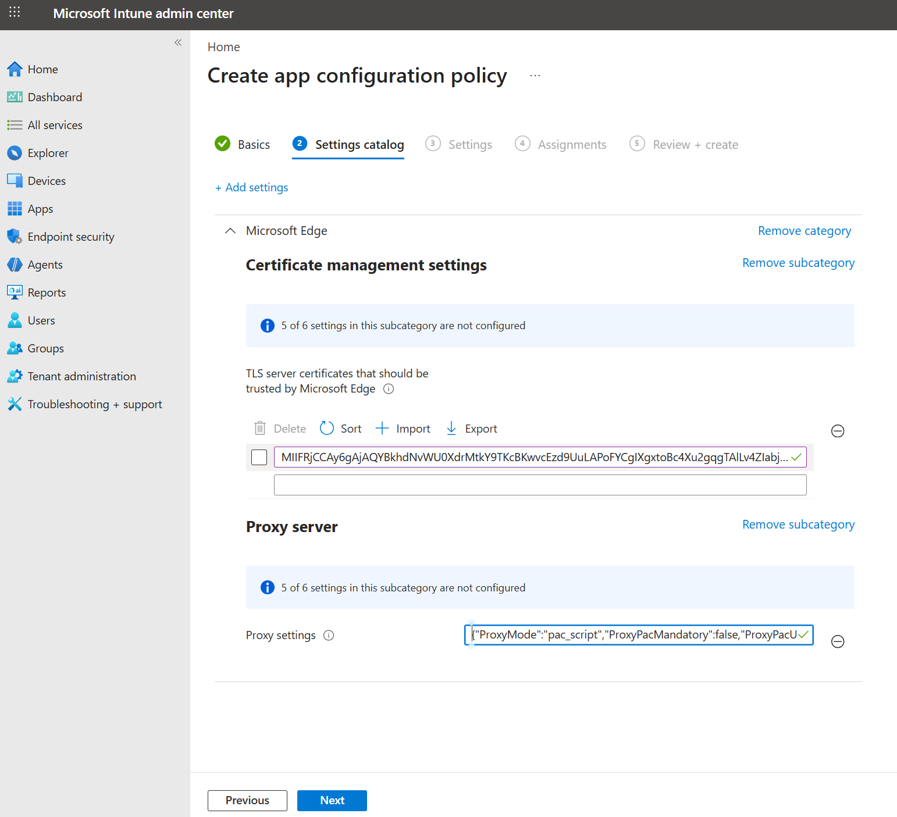The image size is (897, 817).
Task: Click the Troubleshooting + support tools icon
Action: point(15,404)
